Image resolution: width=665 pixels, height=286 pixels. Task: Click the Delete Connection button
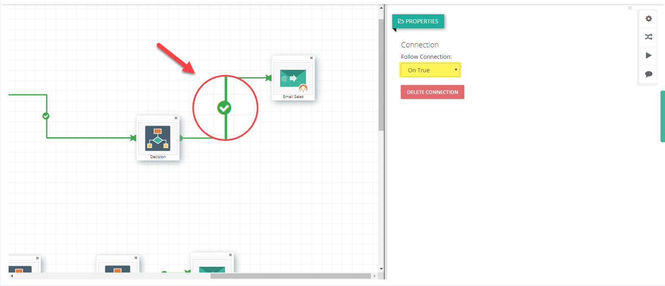click(432, 92)
